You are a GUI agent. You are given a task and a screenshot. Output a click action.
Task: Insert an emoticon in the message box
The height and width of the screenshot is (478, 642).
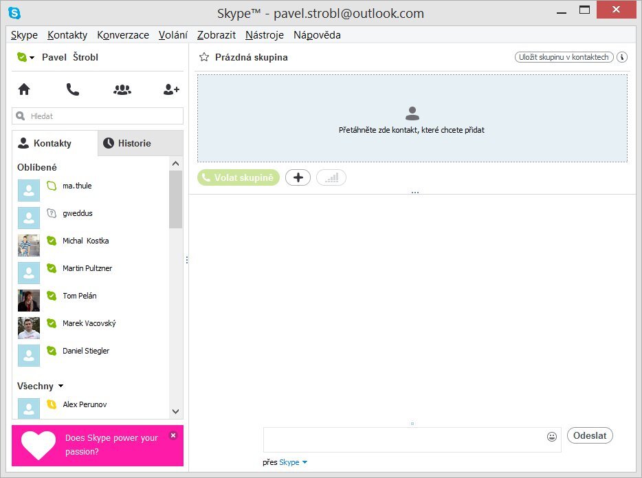click(551, 436)
